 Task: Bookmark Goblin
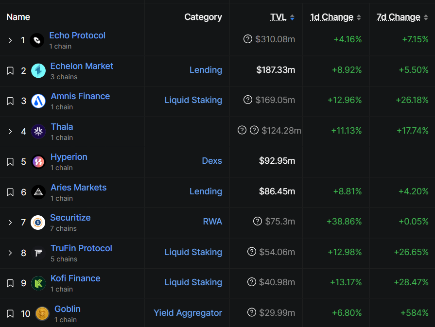[x=10, y=314]
